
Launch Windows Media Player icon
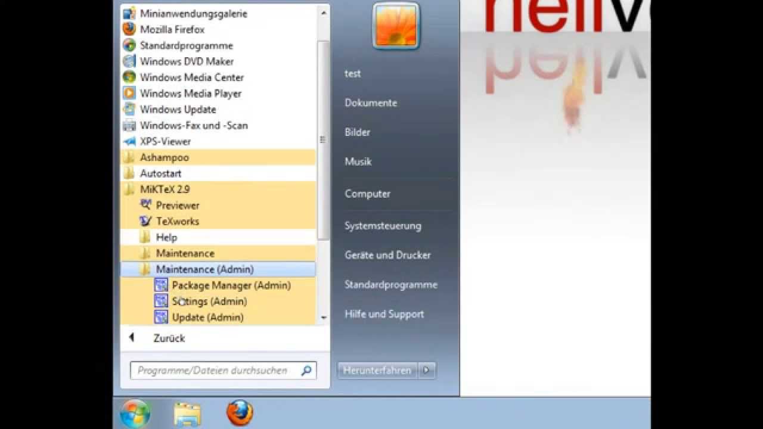pos(129,94)
